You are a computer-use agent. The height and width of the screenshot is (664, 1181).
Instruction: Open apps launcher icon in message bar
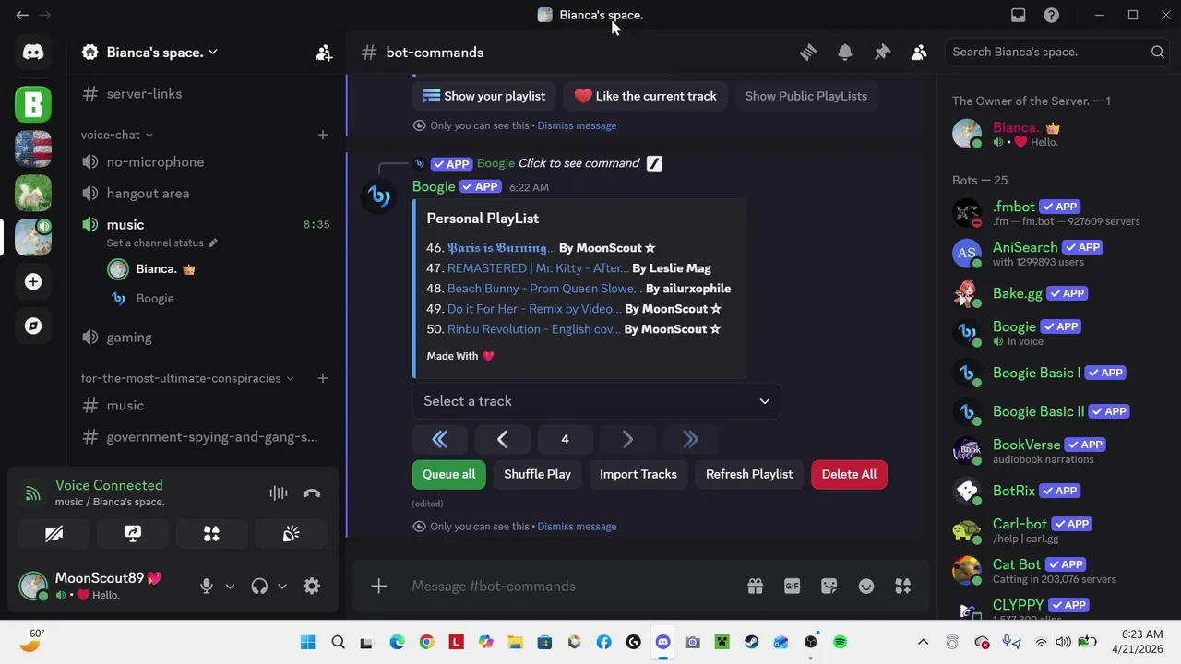[x=902, y=587]
